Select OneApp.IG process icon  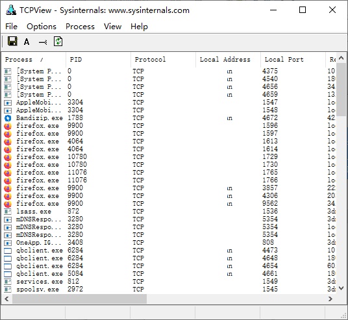coord(8,243)
